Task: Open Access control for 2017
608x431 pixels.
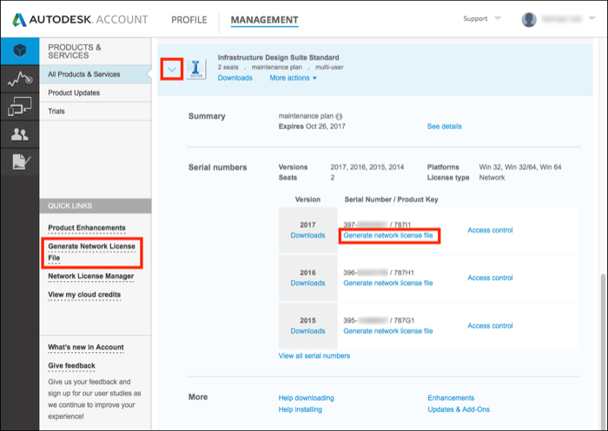Action: [490, 230]
